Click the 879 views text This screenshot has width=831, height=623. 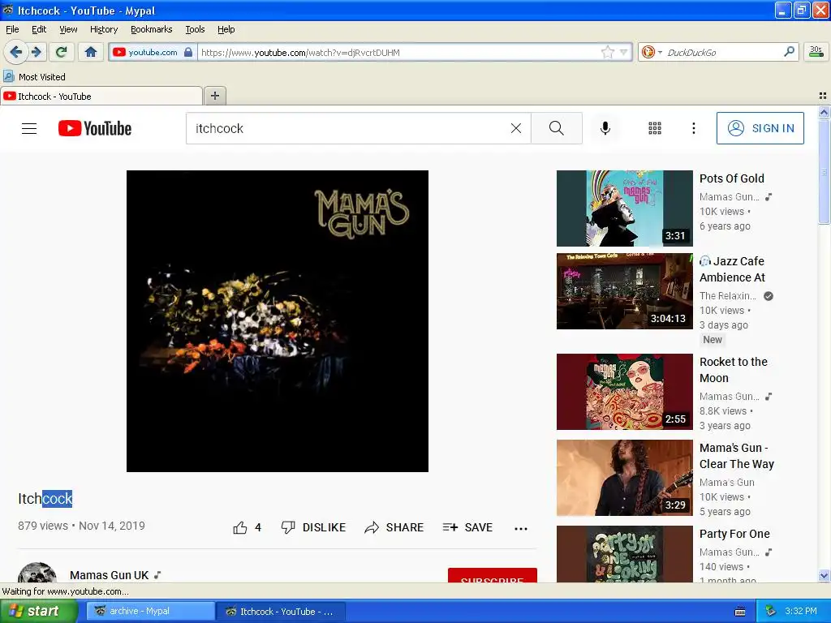click(43, 526)
